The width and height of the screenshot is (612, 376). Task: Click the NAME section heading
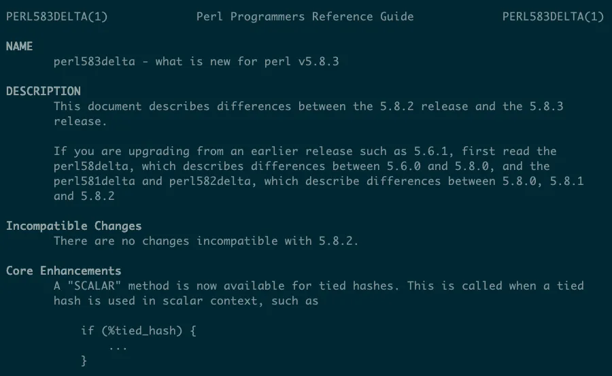pyautogui.click(x=19, y=46)
